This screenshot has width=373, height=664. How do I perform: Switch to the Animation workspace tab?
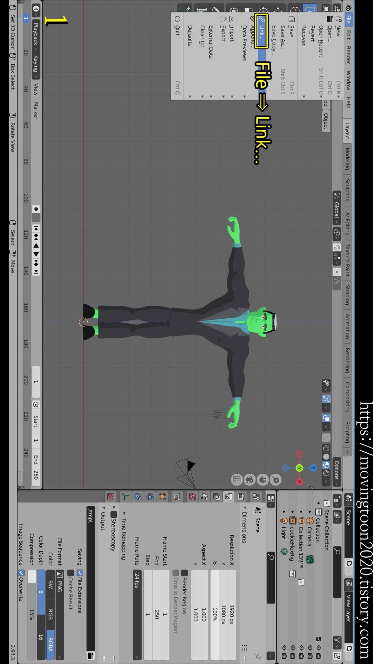347,326
